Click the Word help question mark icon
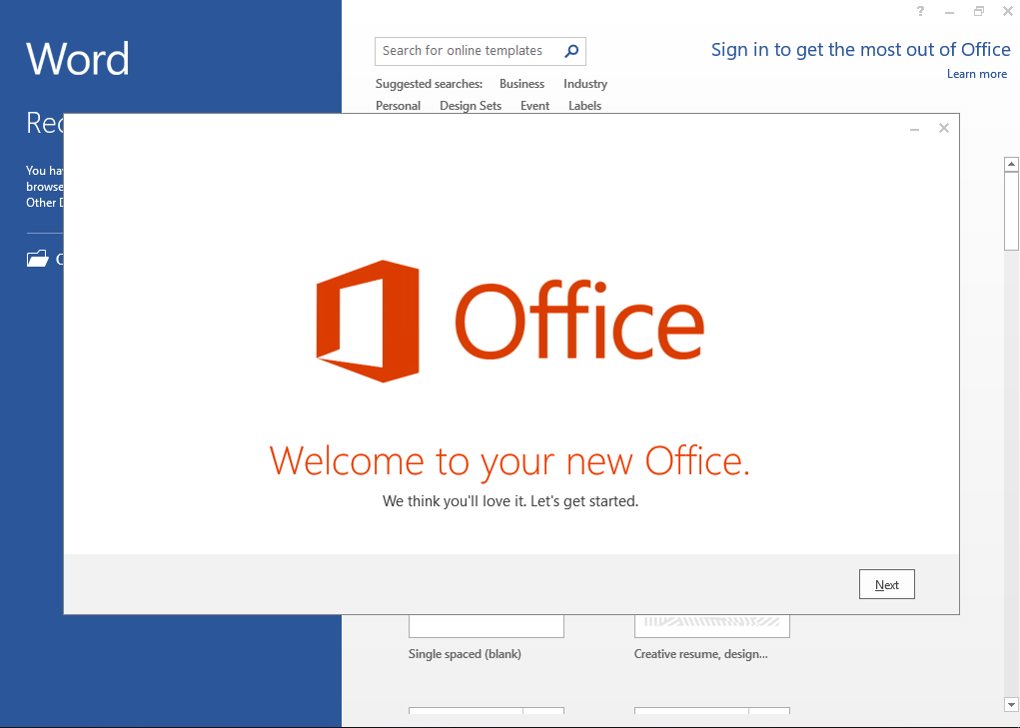 click(920, 11)
